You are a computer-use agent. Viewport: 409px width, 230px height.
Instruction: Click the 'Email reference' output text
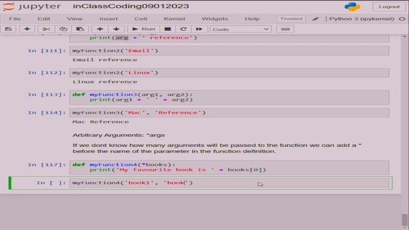click(x=105, y=59)
